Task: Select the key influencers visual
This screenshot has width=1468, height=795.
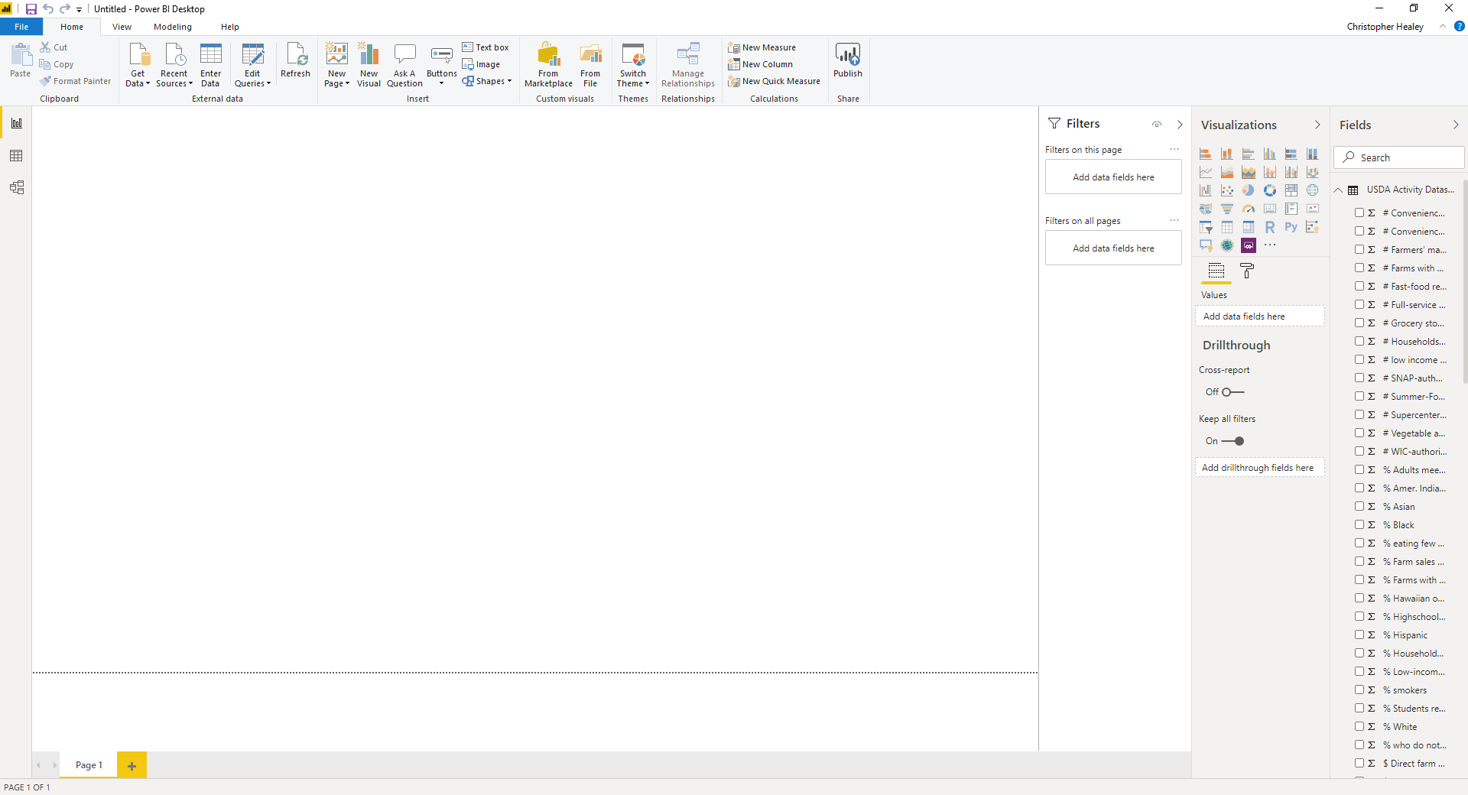Action: pyautogui.click(x=1313, y=227)
